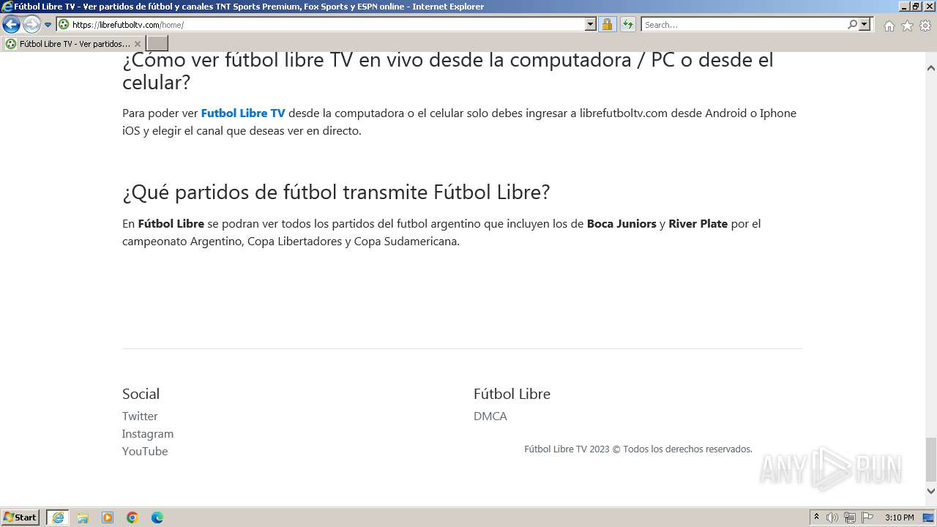Open the Instagram footer link
The image size is (937, 527).
pyautogui.click(x=148, y=433)
